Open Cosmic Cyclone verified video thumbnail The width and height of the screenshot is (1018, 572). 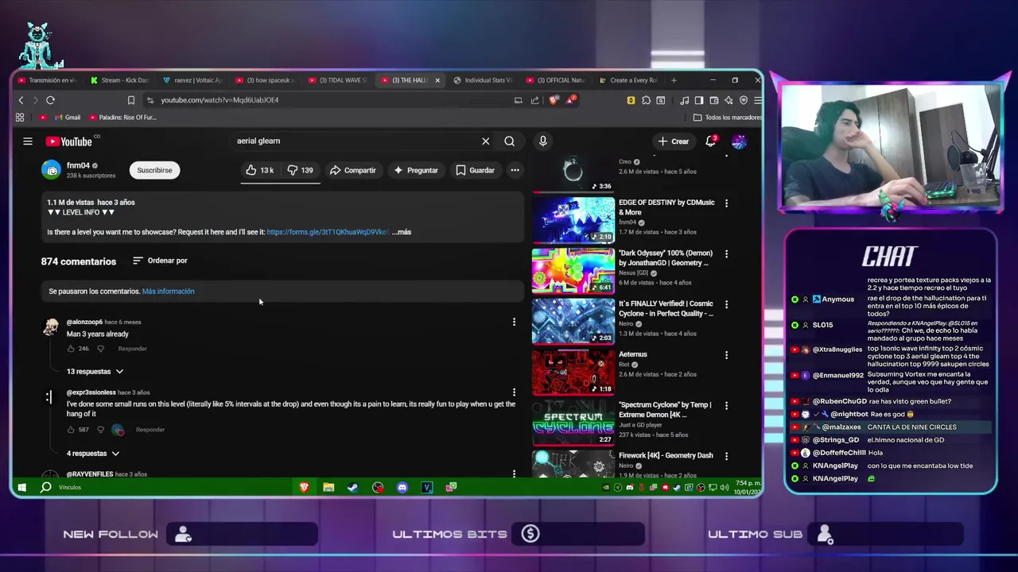pos(573,321)
